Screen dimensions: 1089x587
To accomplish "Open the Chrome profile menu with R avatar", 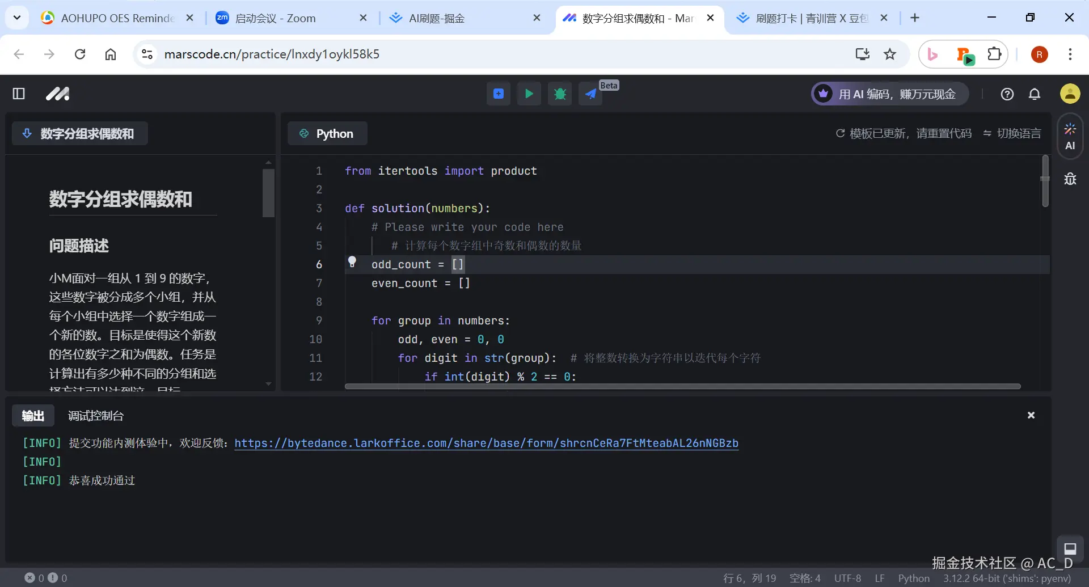I will (1040, 54).
